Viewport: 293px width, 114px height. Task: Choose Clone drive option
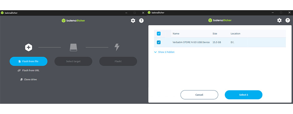click(x=28, y=79)
